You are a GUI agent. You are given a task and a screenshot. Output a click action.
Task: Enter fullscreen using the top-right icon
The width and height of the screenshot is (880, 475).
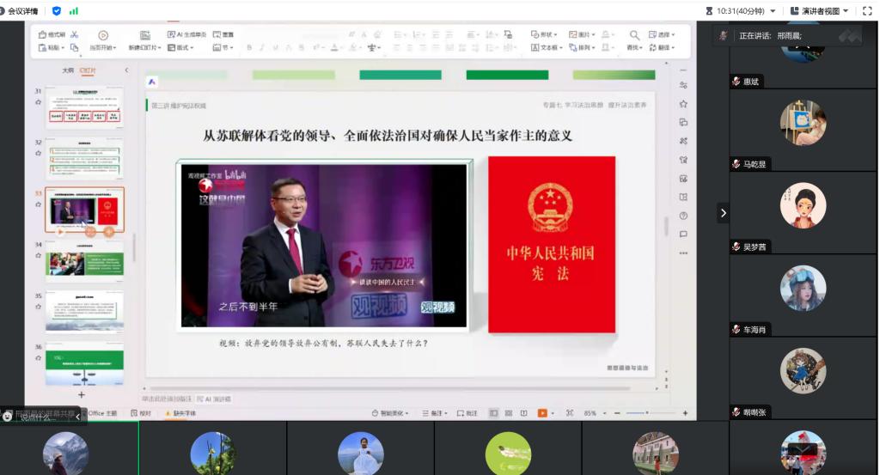[867, 11]
